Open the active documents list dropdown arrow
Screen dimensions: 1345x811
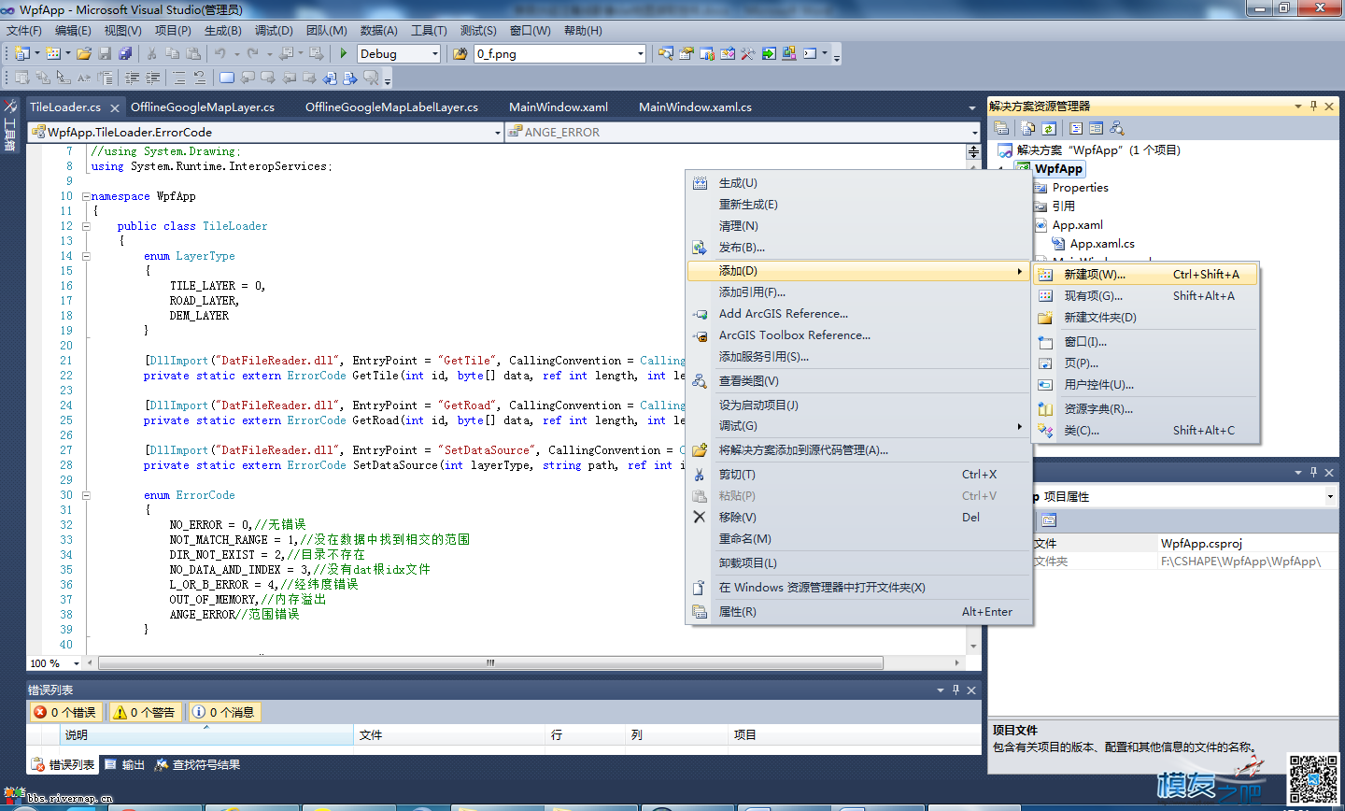[973, 108]
